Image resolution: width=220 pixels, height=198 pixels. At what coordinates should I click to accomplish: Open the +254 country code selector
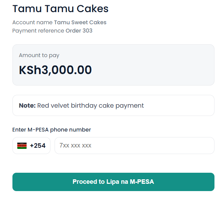coord(31,146)
